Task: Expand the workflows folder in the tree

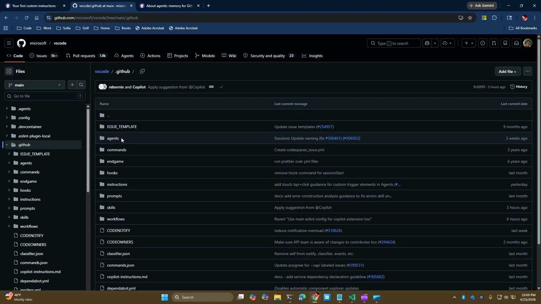Action: tap(9, 226)
